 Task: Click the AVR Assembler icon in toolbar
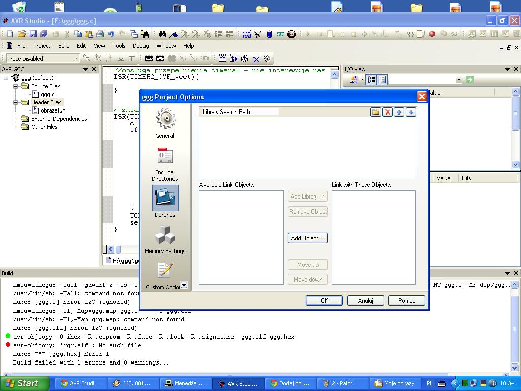point(247,34)
